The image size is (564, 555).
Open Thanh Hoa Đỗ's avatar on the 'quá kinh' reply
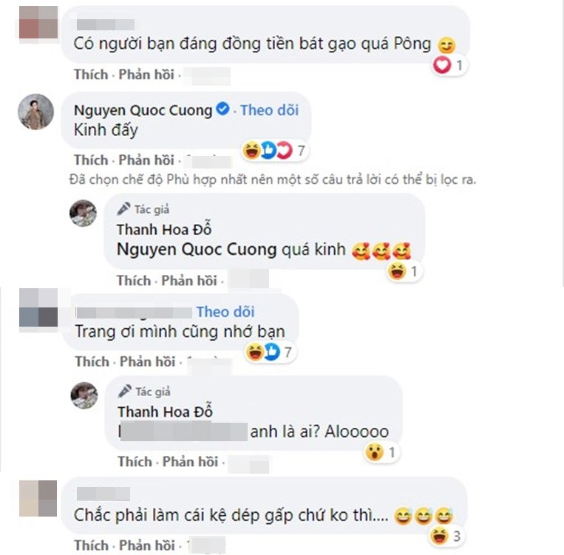83,214
